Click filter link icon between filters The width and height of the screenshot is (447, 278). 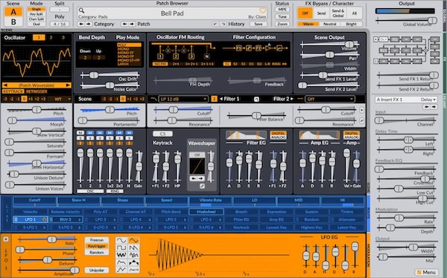coord(256,99)
